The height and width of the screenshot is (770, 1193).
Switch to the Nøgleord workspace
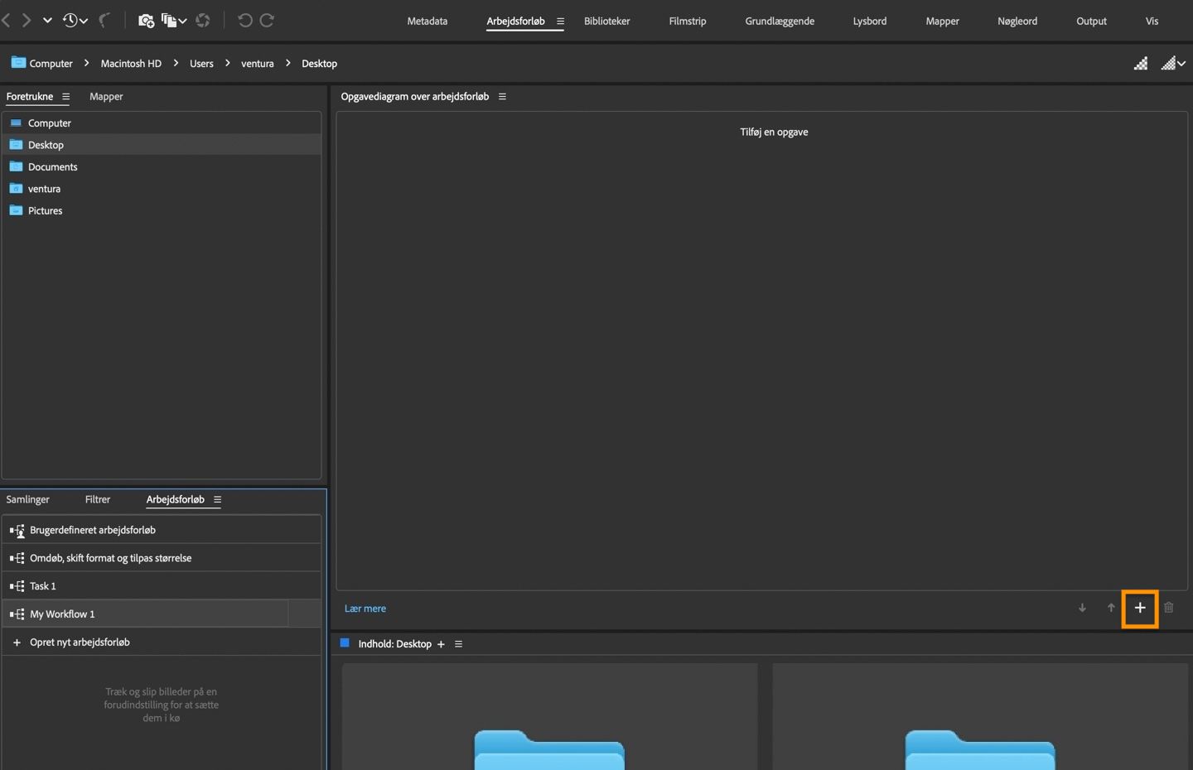coord(1017,21)
